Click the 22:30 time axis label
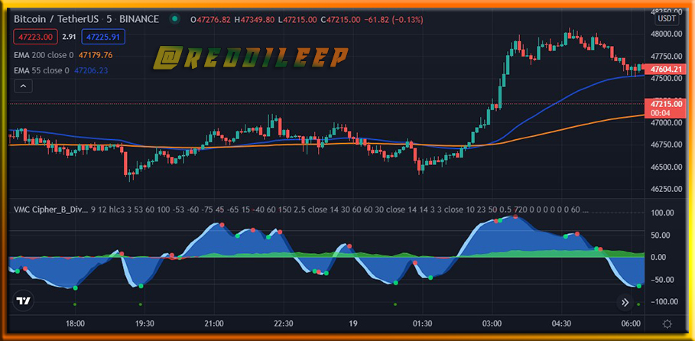The width and height of the screenshot is (695, 341). 284,323
